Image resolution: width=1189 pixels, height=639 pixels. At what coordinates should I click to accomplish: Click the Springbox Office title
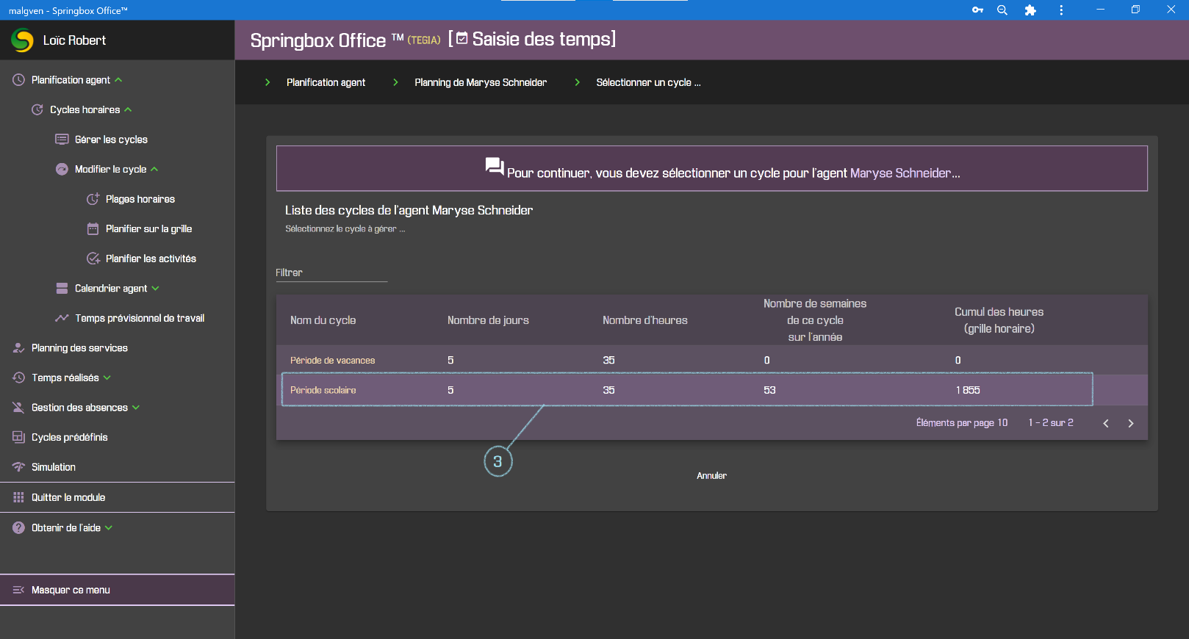click(317, 40)
